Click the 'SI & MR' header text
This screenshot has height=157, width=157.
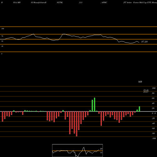pyautogui.click(x=17, y=3)
